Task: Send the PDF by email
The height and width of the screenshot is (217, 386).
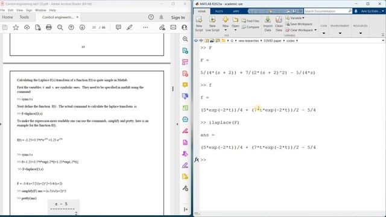Action: [x=173, y=28]
